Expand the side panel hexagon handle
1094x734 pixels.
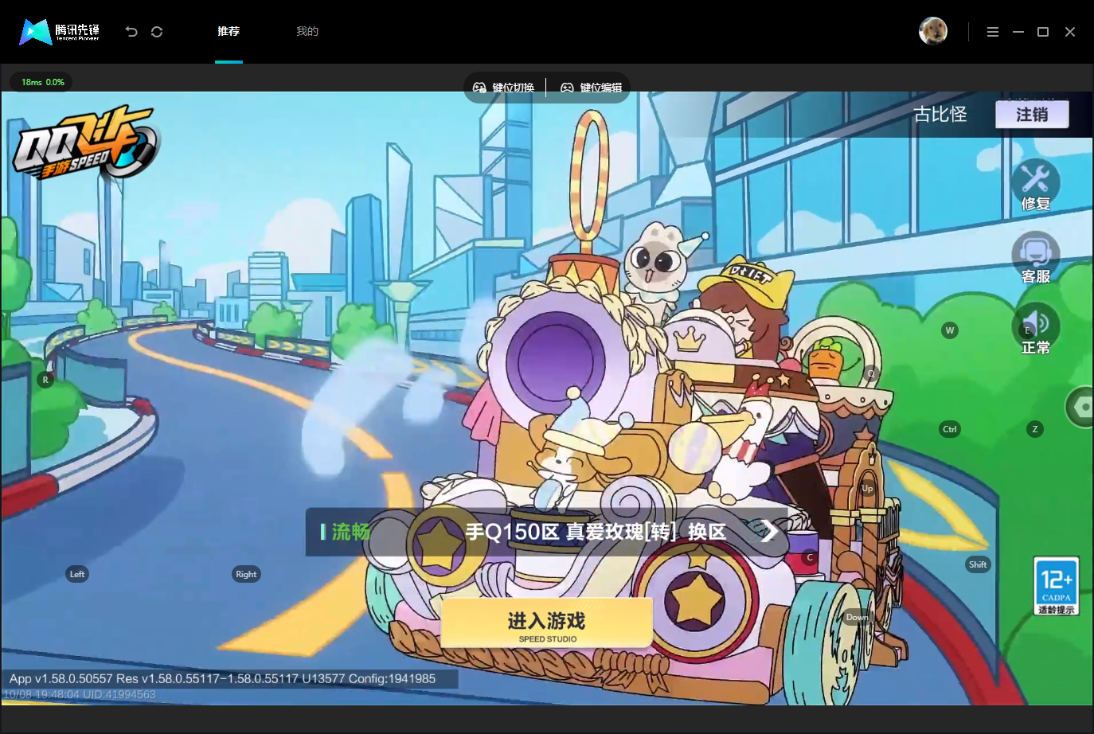(x=1080, y=407)
